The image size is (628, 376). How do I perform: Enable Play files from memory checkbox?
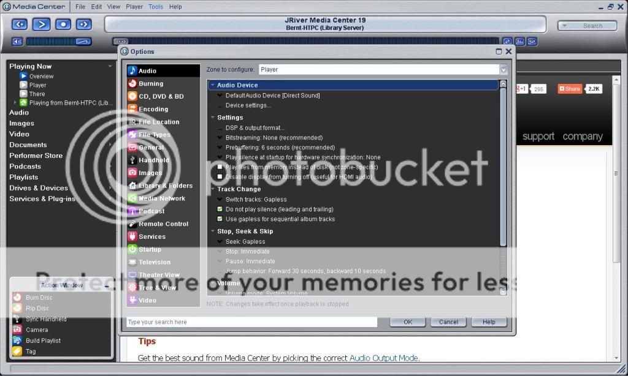[x=220, y=167]
